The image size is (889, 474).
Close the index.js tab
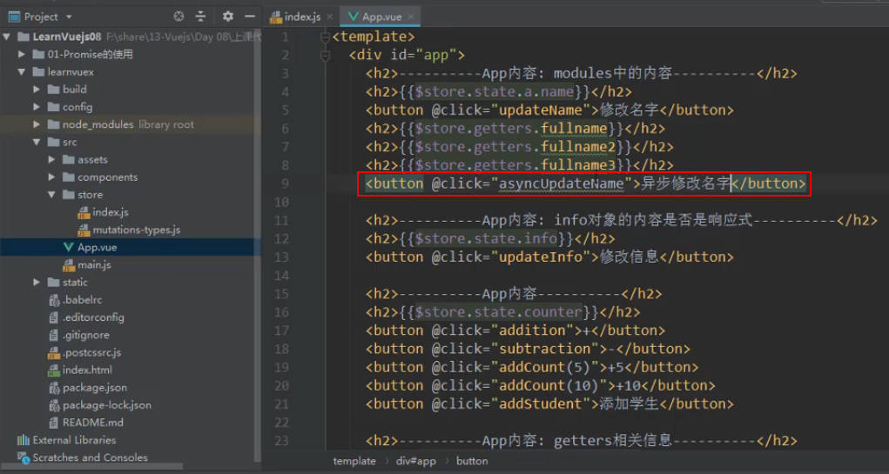coord(329,17)
